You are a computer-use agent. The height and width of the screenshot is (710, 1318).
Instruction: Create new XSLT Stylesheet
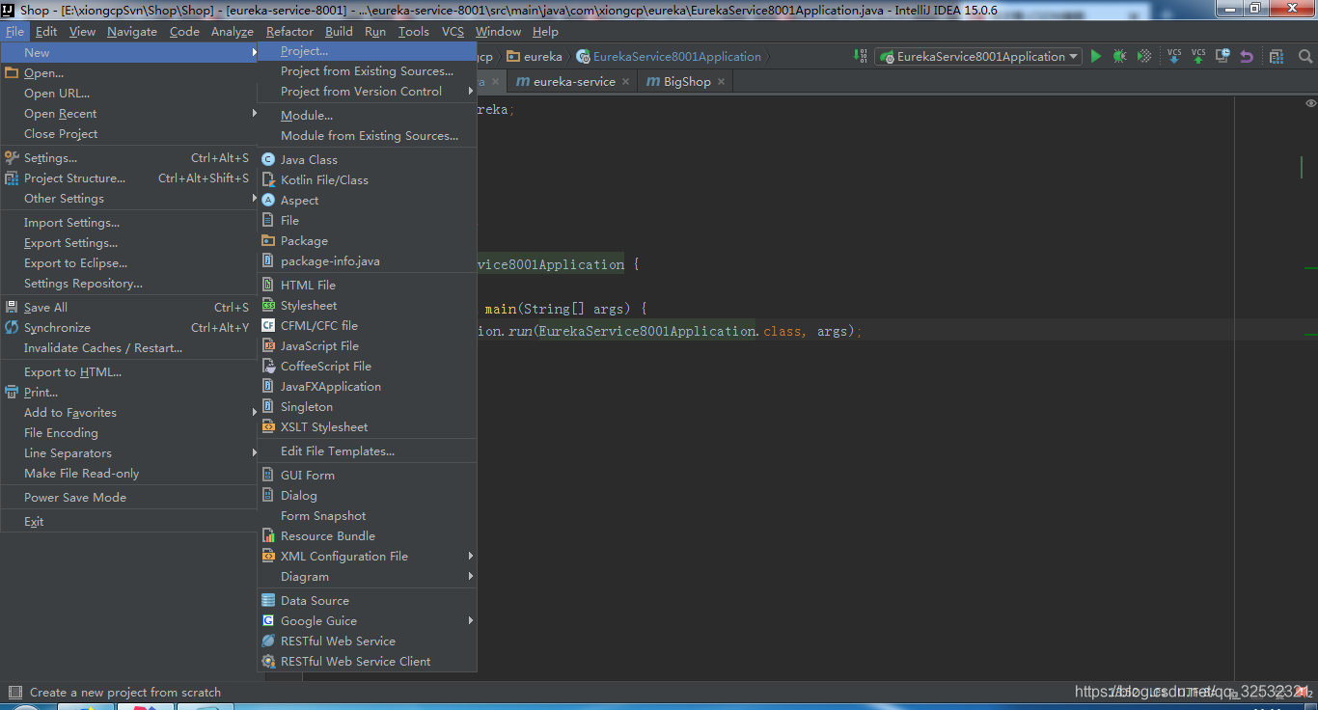point(368,426)
